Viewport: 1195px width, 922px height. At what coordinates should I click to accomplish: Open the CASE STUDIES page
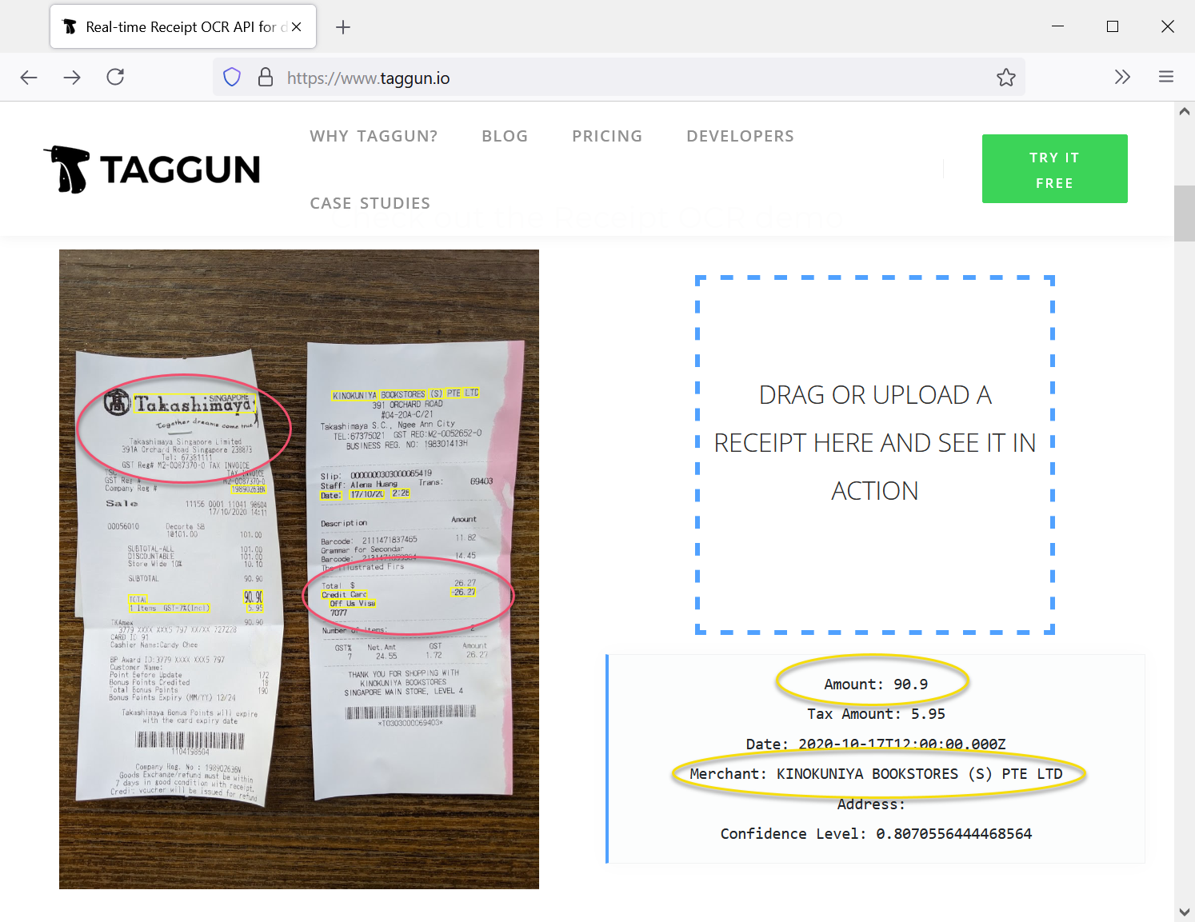[x=370, y=203]
